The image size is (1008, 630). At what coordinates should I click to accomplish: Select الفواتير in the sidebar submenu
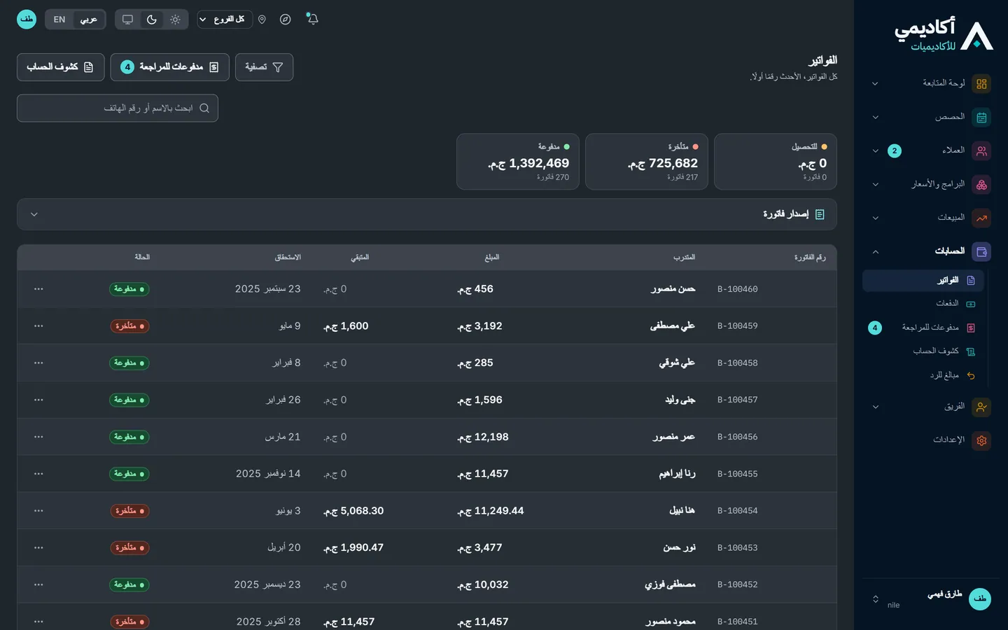point(923,281)
